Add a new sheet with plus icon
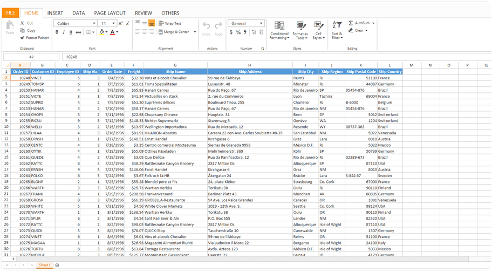The width and height of the screenshot is (492, 272). coord(57,265)
